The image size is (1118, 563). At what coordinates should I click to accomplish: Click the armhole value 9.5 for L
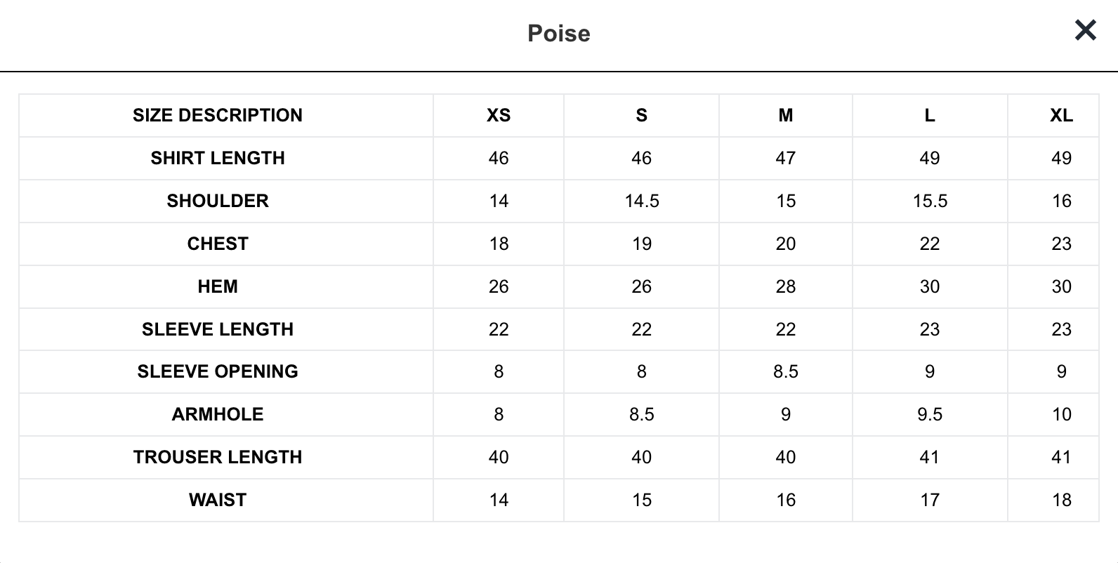pos(930,414)
